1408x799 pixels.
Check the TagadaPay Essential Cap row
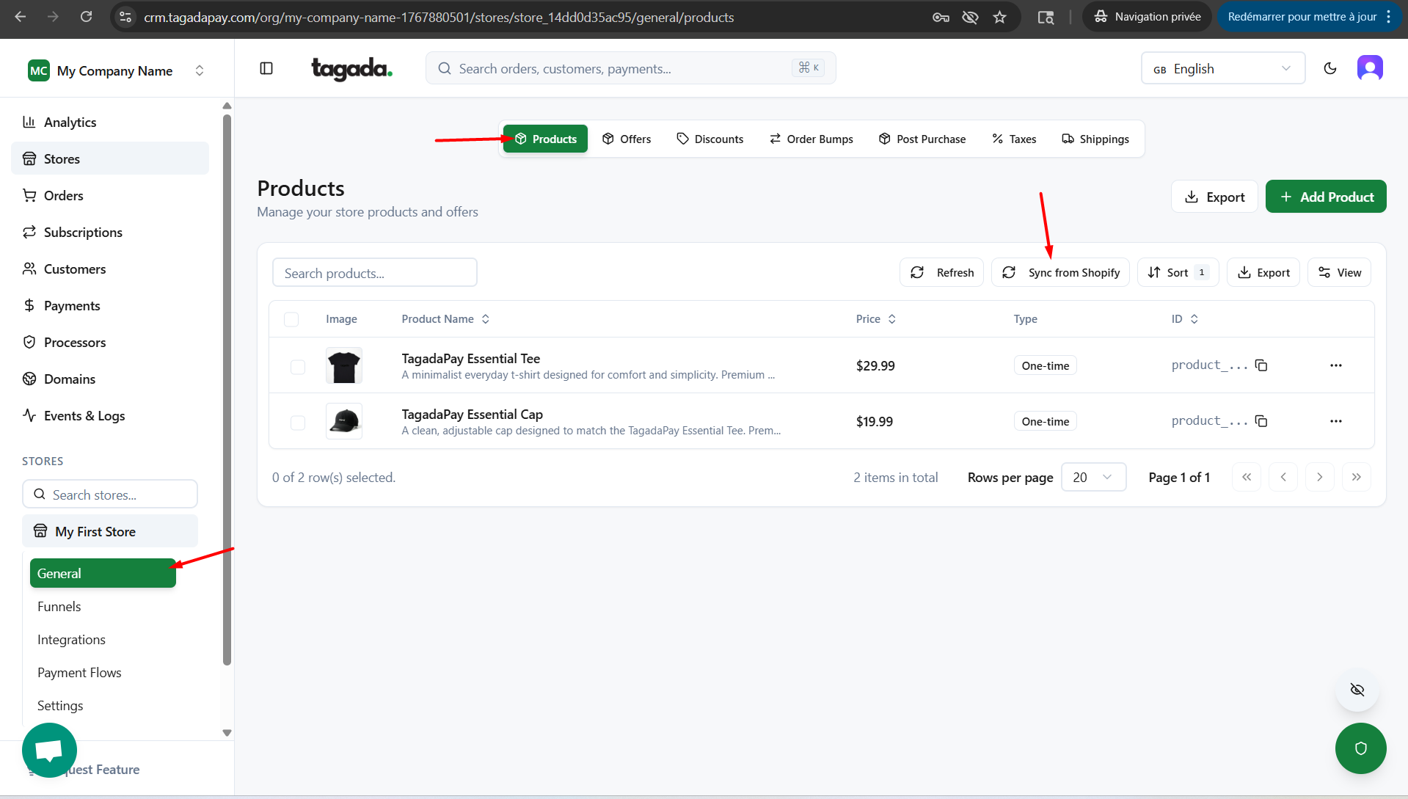click(298, 422)
